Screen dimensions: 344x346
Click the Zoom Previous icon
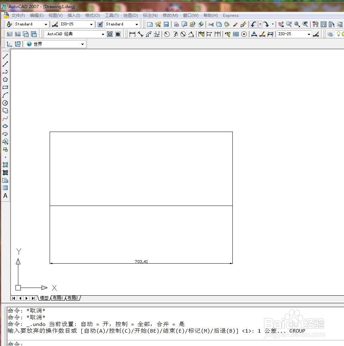tap(305, 24)
